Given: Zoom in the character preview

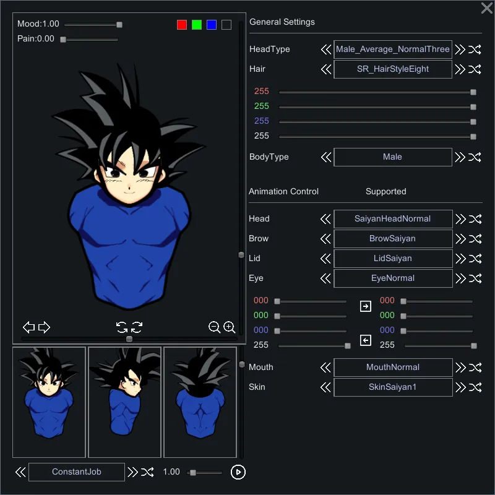Looking at the screenshot, I should tap(230, 327).
